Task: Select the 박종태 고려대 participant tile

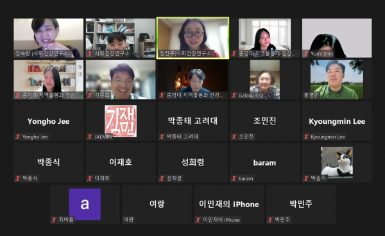Action: click(x=193, y=121)
